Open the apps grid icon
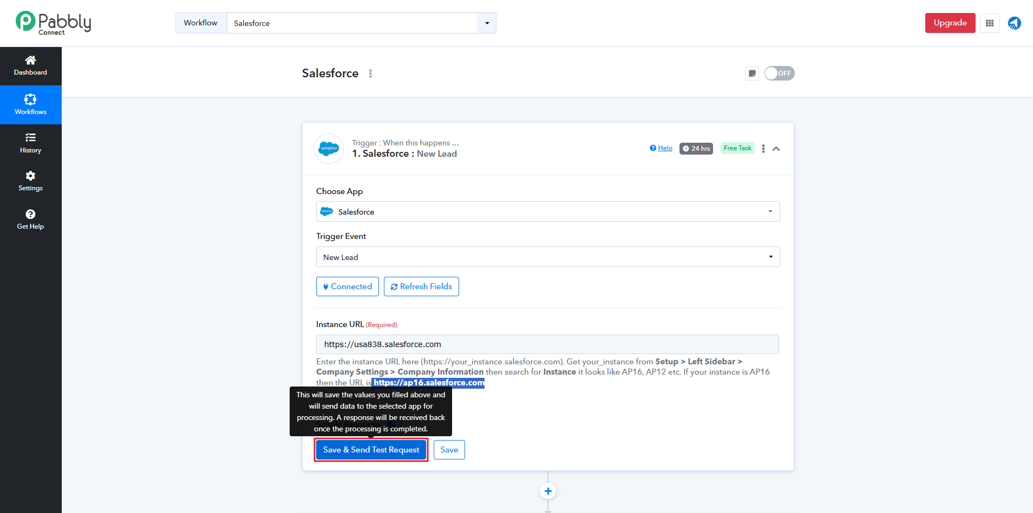 point(989,23)
